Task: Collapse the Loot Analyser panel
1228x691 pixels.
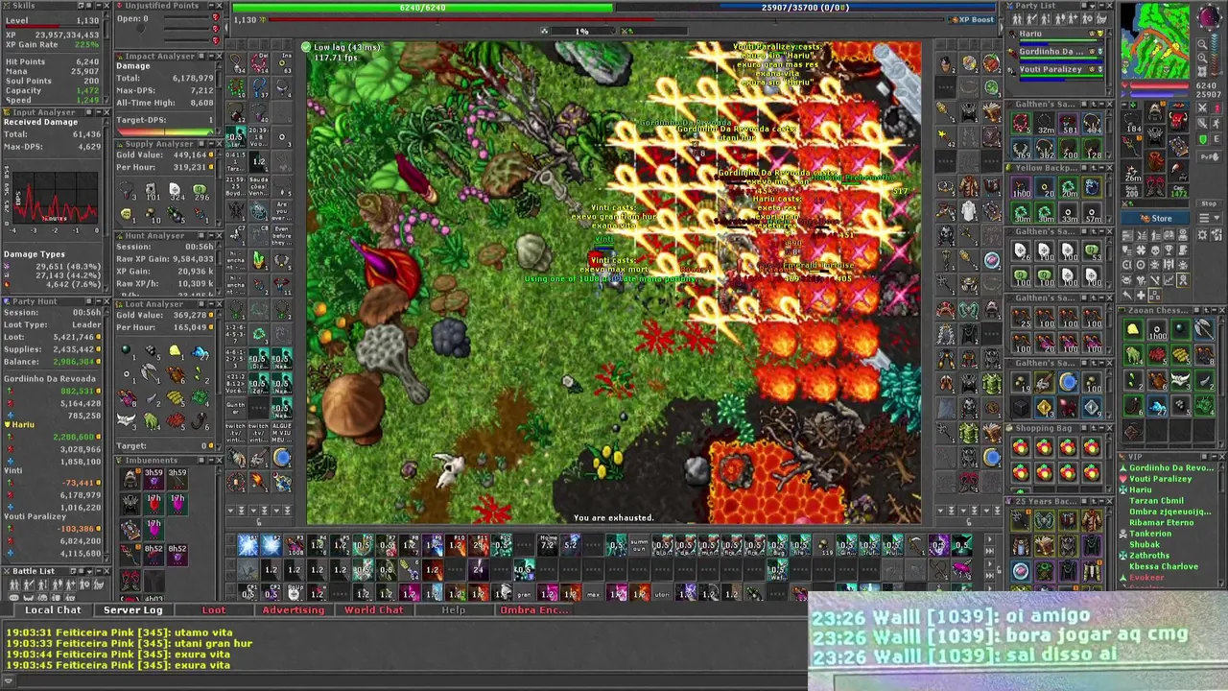Action: (x=211, y=304)
